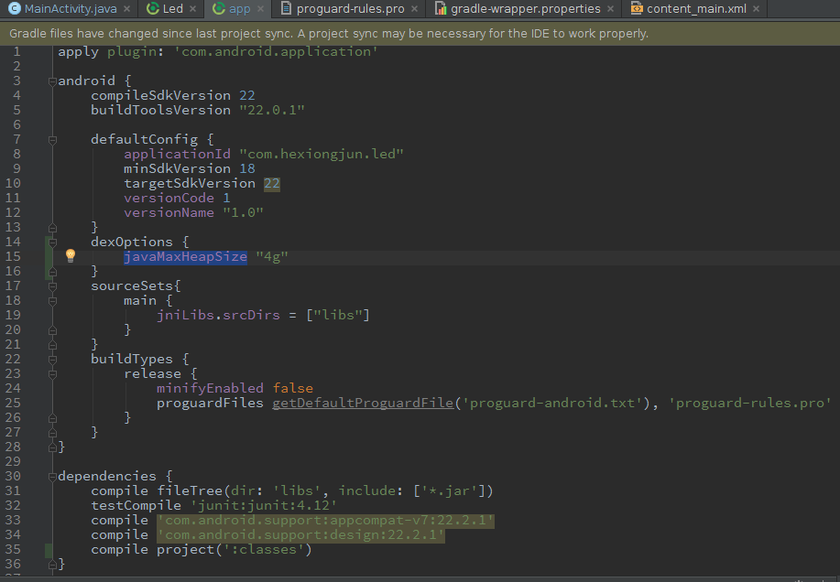Click the gradle-wrapper.properties file icon
Viewport: 840px width, 582px height.
441,8
